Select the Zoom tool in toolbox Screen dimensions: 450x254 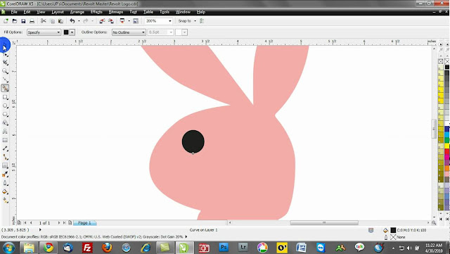(5, 71)
